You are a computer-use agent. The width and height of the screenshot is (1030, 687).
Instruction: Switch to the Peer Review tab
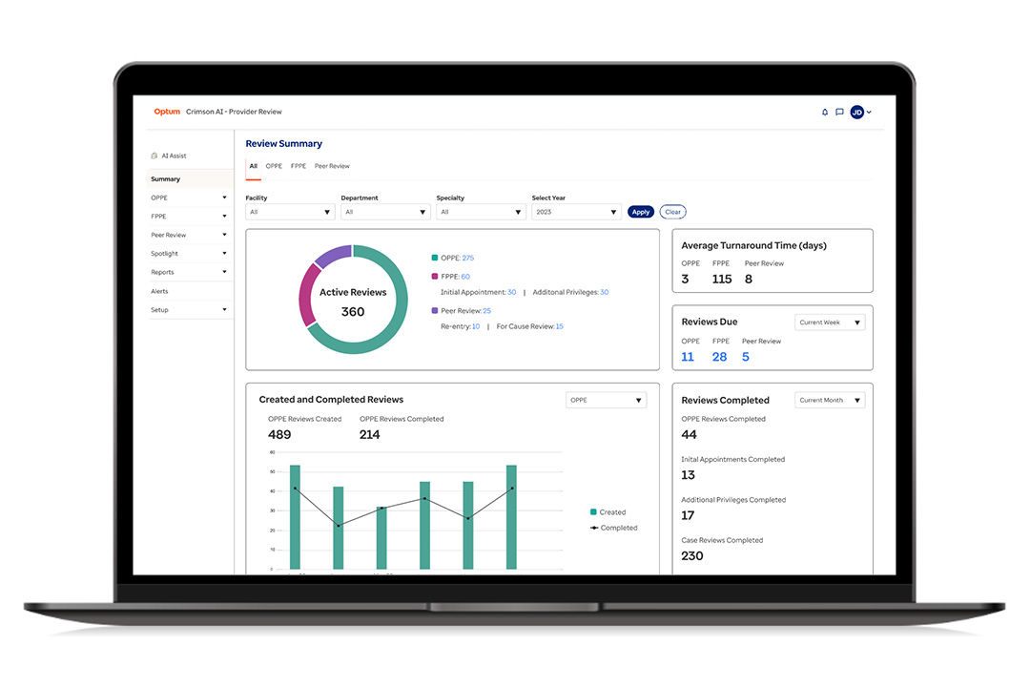tap(332, 166)
